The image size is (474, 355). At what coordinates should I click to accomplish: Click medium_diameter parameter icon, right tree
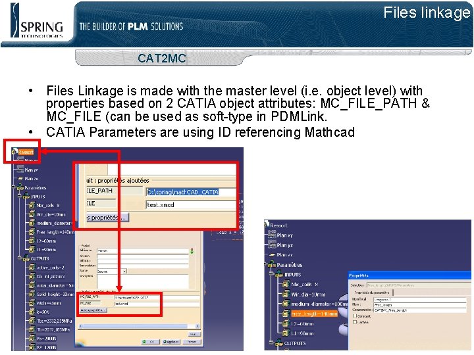[x=285, y=304]
